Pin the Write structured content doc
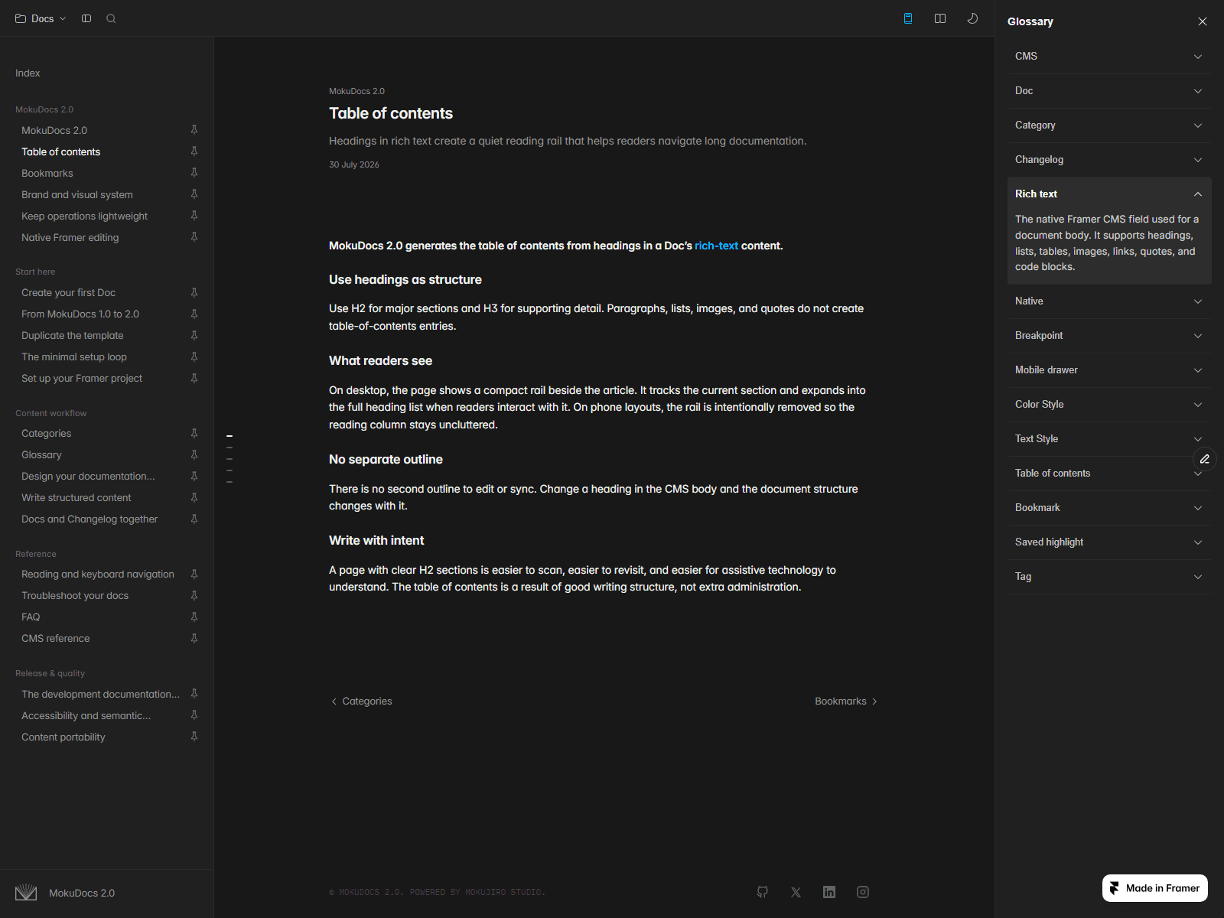The width and height of the screenshot is (1224, 918). [x=194, y=497]
